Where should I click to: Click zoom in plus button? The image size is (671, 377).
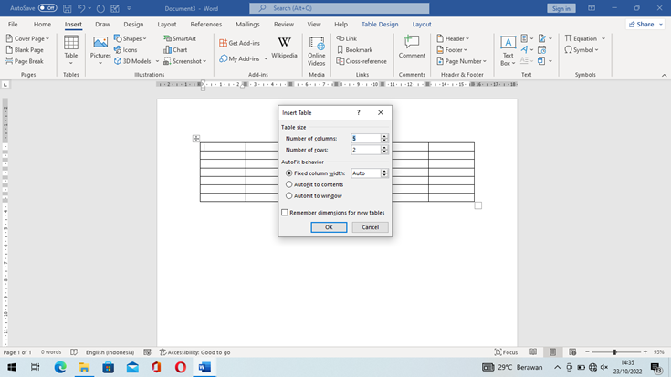[645, 352]
